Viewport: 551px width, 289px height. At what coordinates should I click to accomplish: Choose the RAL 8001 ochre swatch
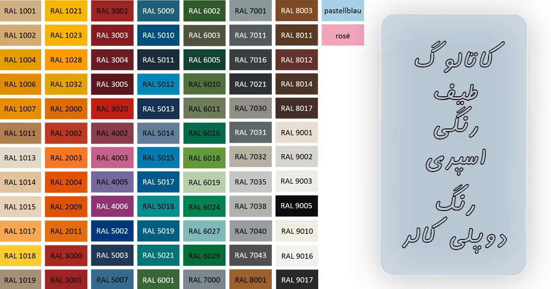251,279
